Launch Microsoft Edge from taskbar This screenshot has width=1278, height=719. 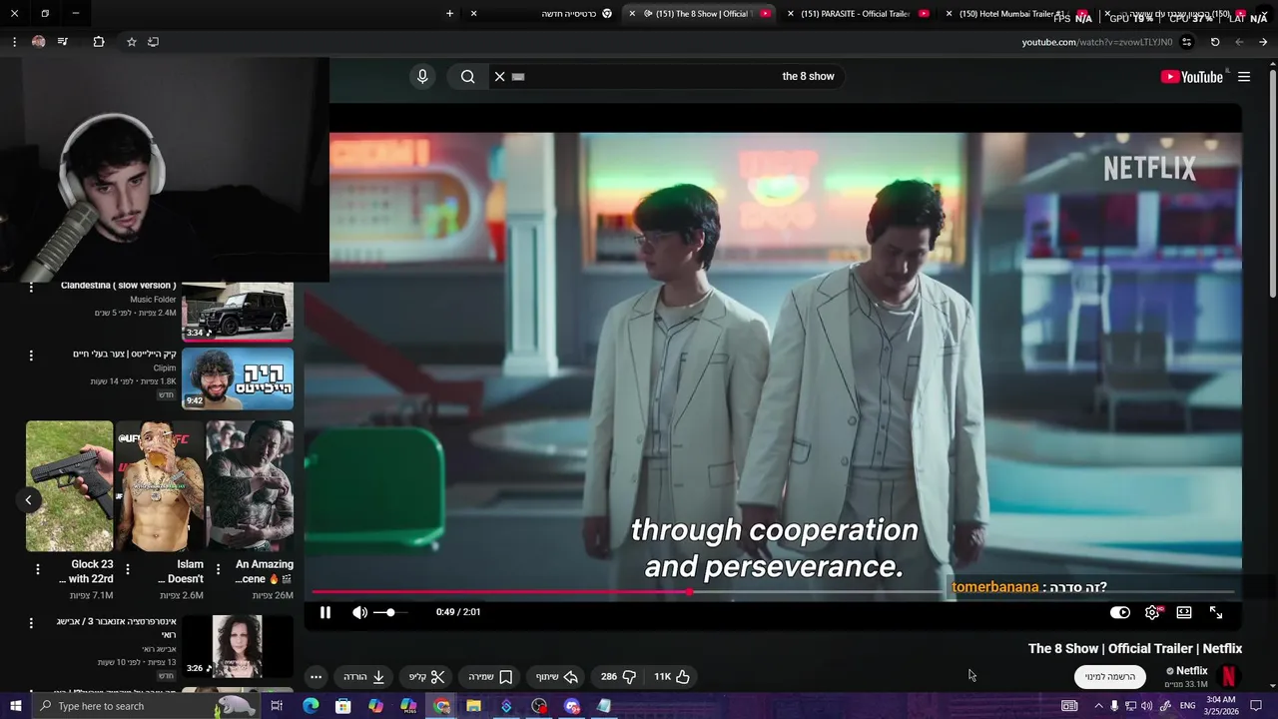pyautogui.click(x=311, y=706)
